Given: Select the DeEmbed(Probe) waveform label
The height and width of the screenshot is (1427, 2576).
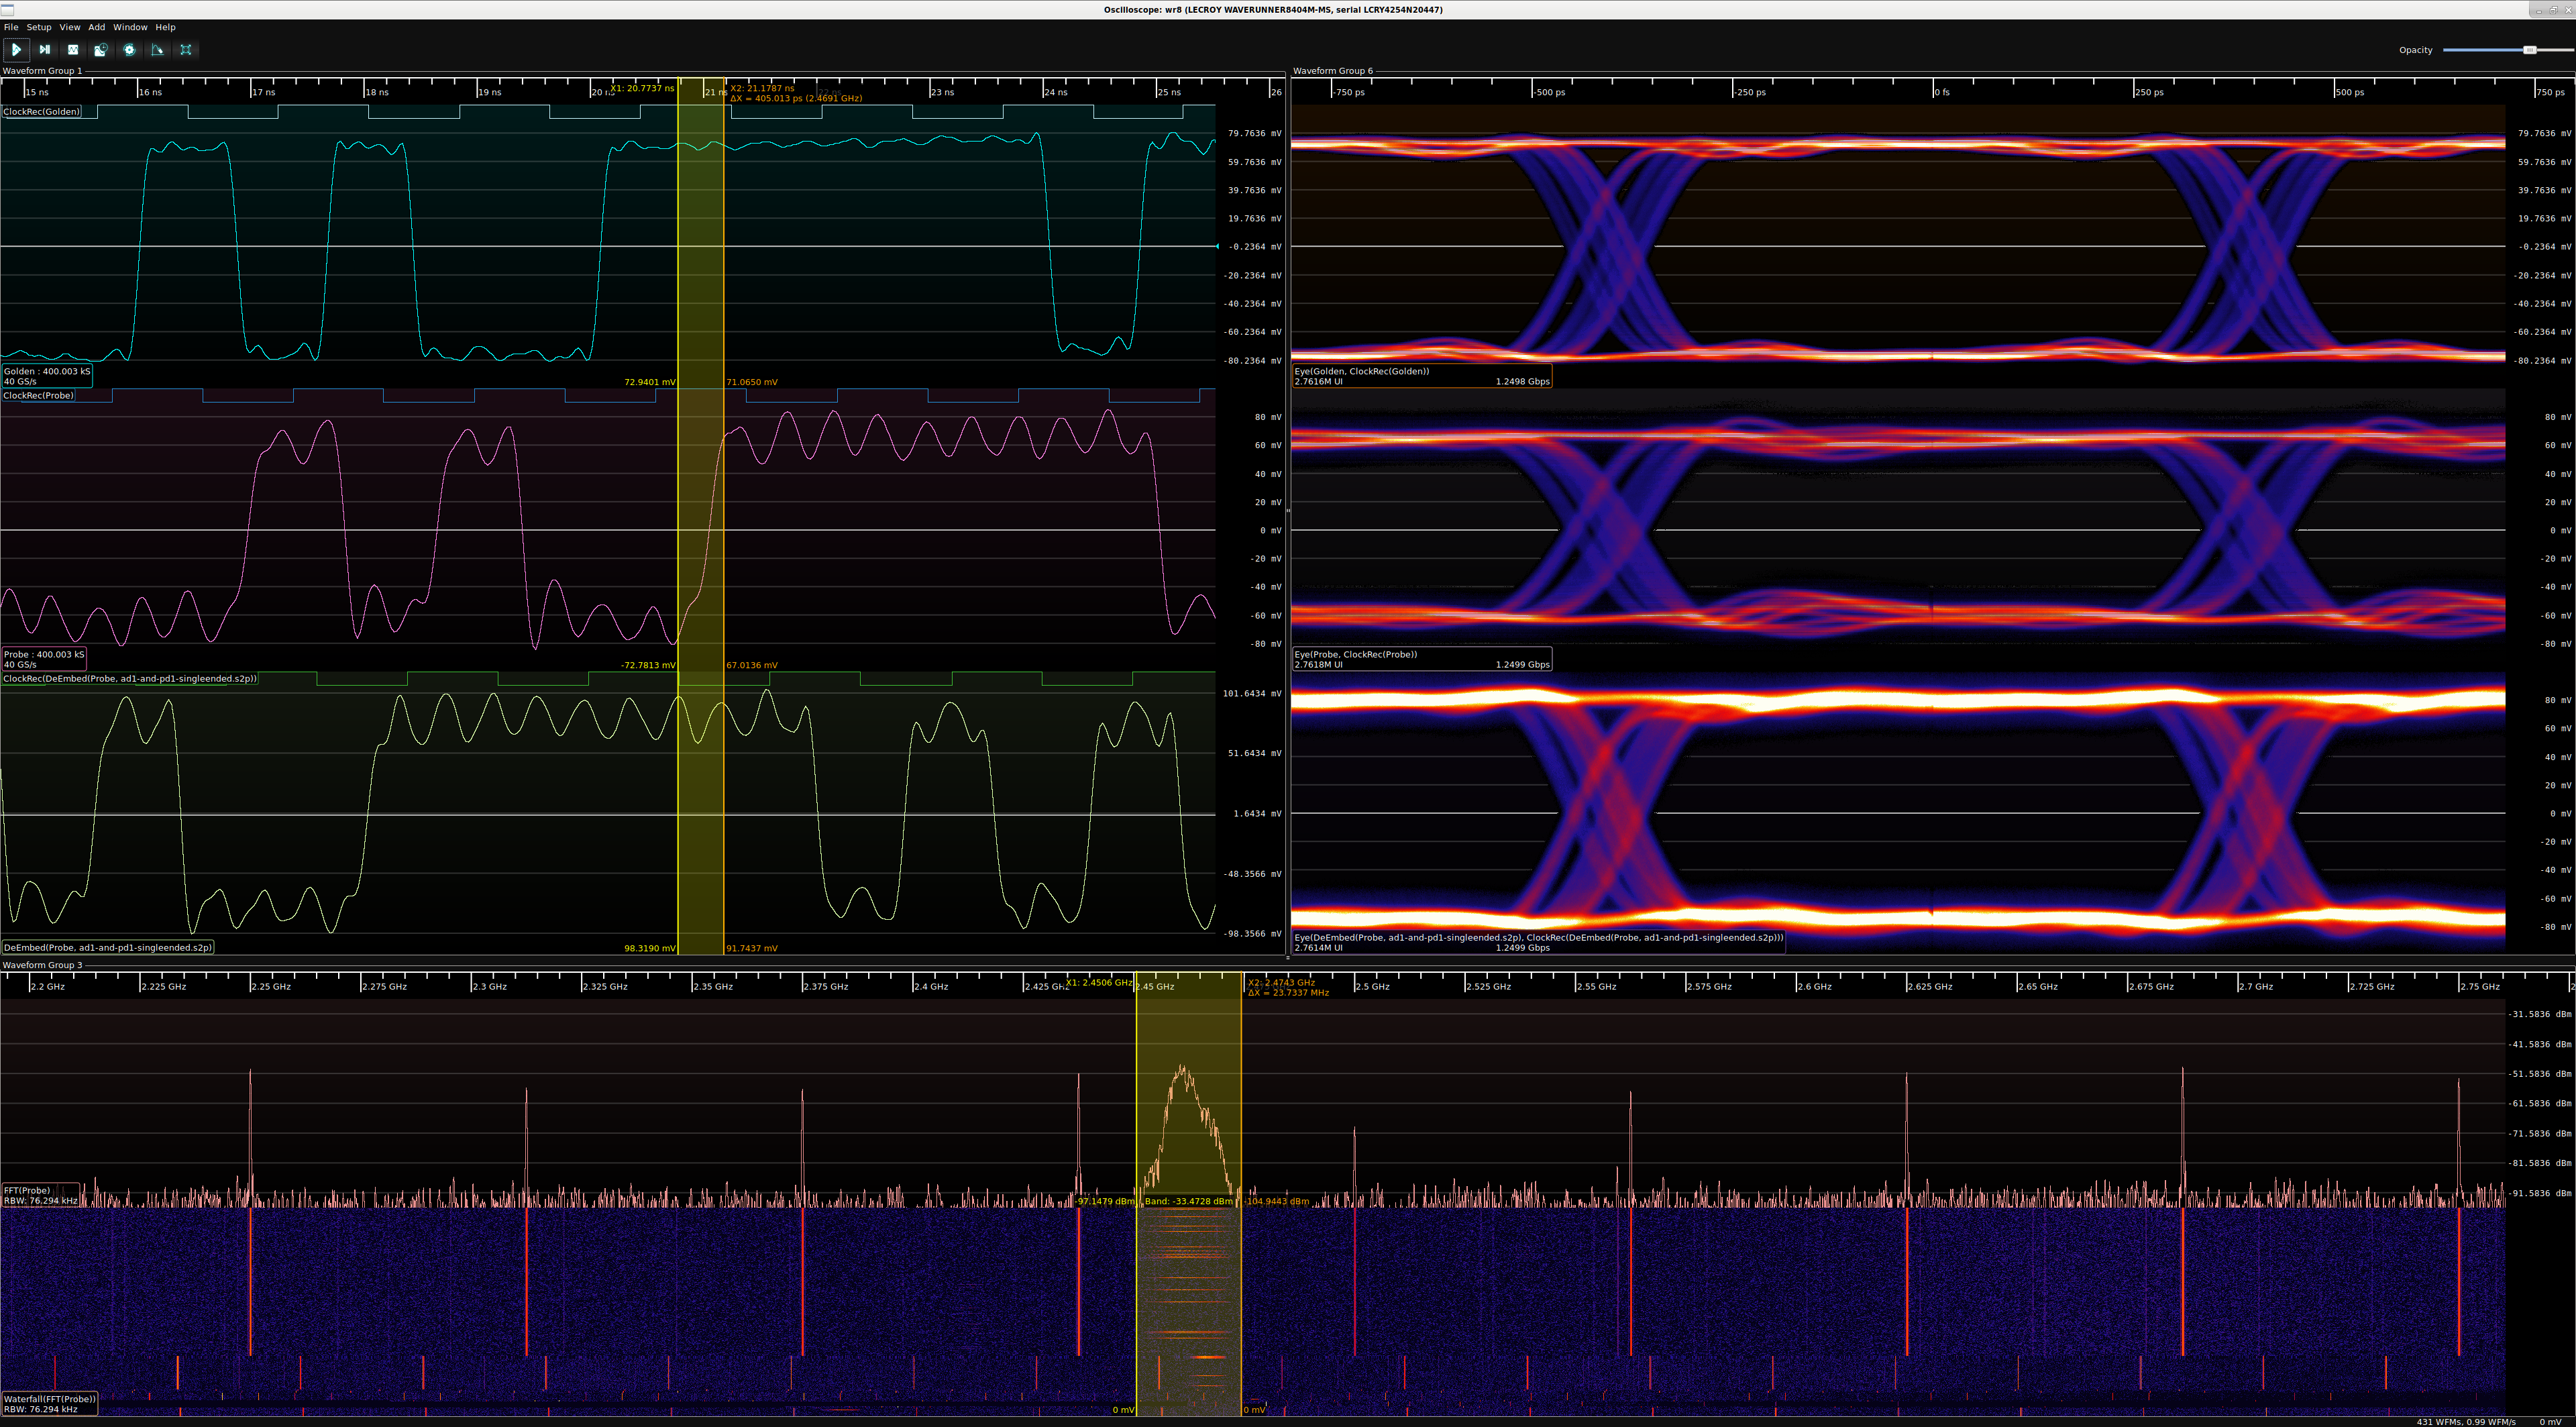Looking at the screenshot, I should [108, 947].
